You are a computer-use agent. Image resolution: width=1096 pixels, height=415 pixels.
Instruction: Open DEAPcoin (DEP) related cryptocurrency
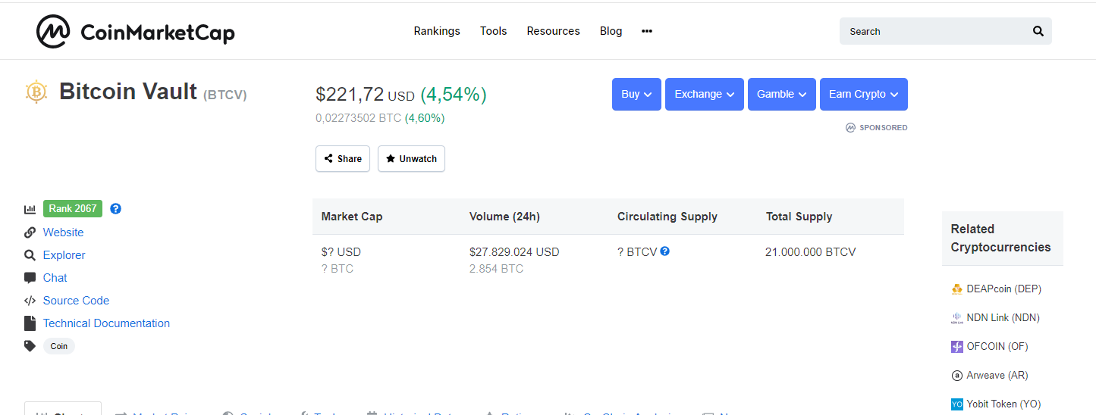1004,289
